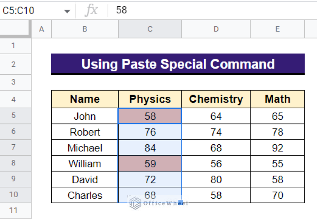The image size is (317, 219).
Task: Select column B header
Action: click(x=85, y=29)
